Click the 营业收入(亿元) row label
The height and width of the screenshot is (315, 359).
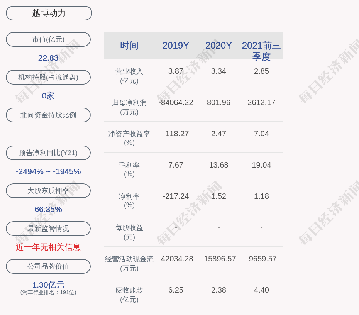(x=129, y=76)
